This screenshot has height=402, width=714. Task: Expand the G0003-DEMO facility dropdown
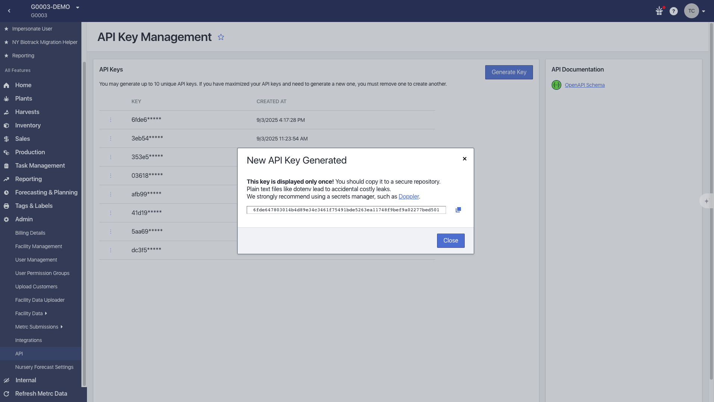coord(78,7)
